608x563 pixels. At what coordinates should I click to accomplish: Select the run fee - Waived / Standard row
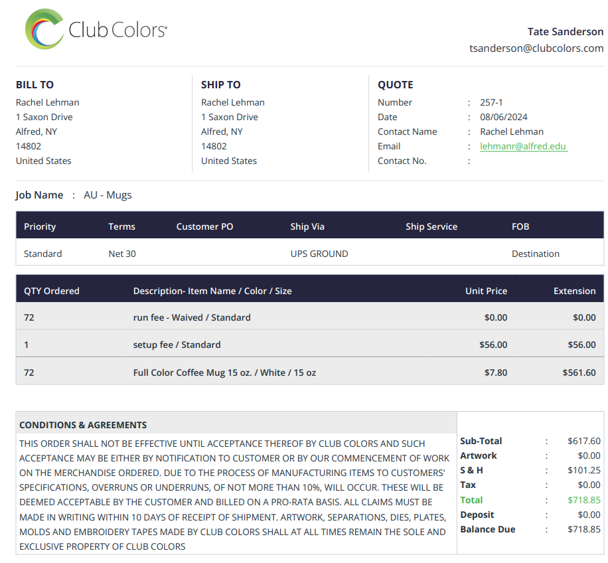pyautogui.click(x=310, y=317)
